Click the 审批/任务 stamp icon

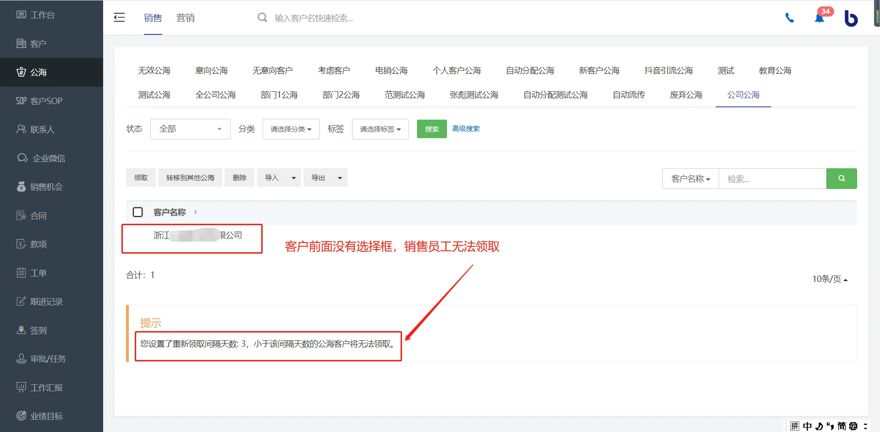[x=21, y=359]
